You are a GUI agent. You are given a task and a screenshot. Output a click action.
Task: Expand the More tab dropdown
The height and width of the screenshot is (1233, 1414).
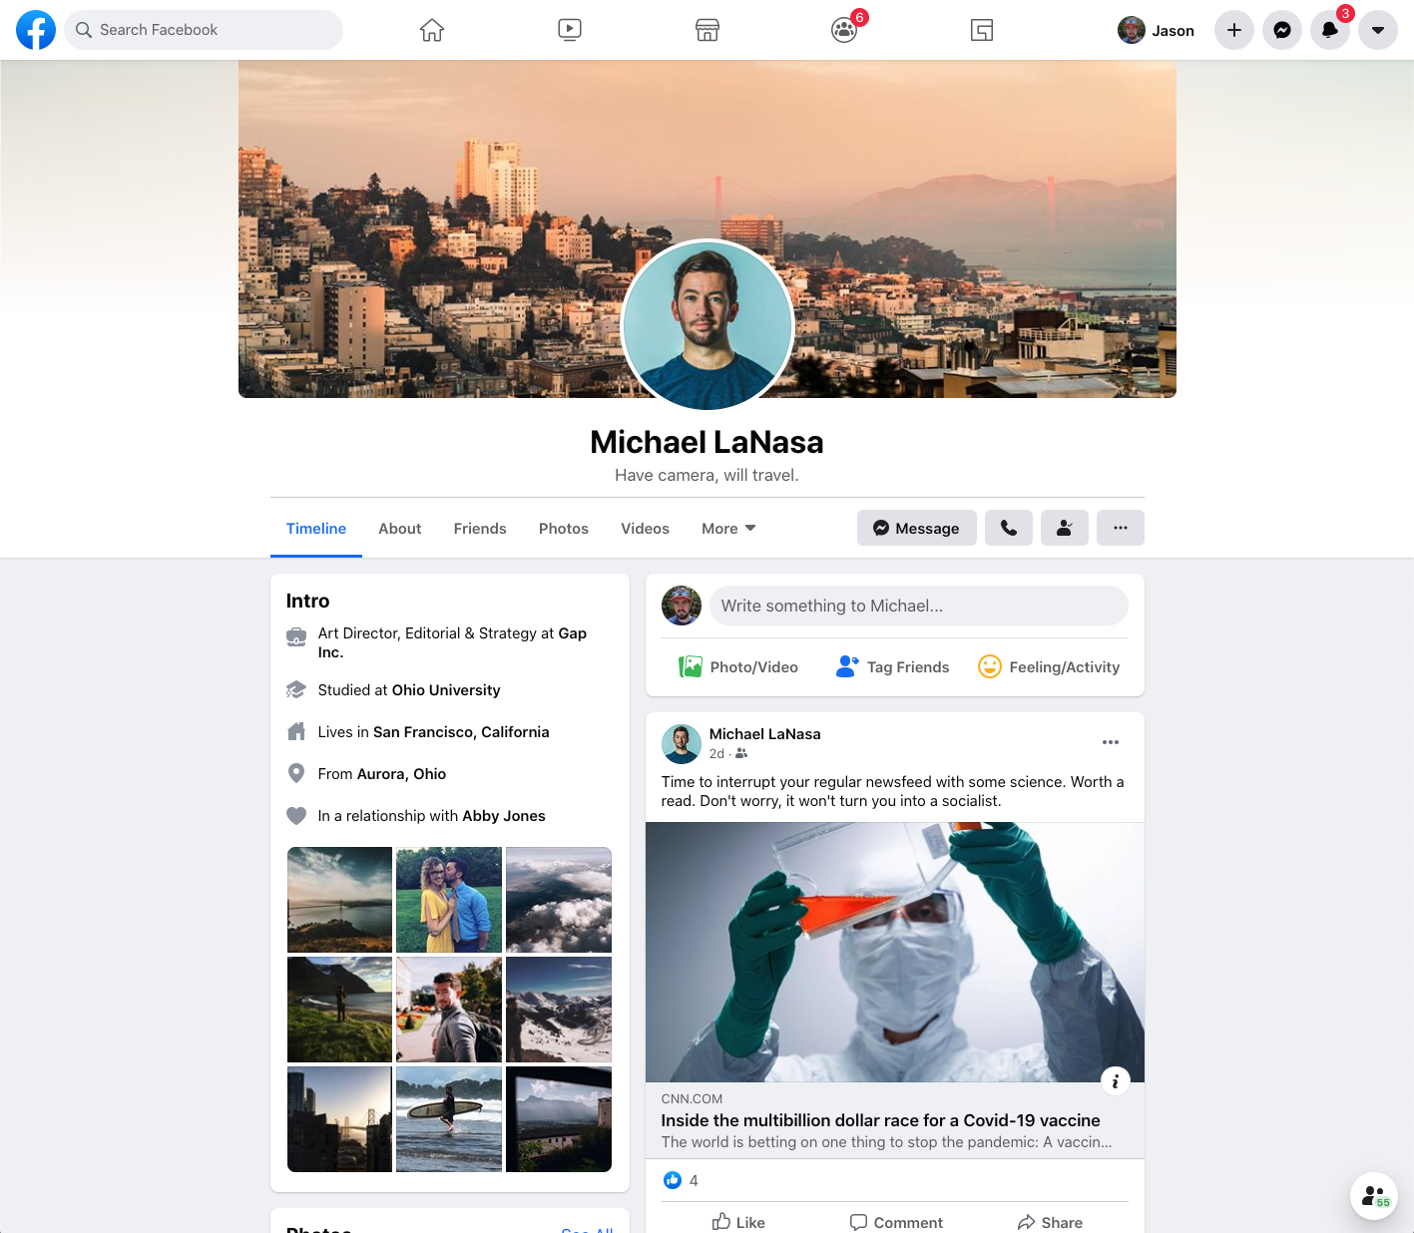tap(728, 529)
